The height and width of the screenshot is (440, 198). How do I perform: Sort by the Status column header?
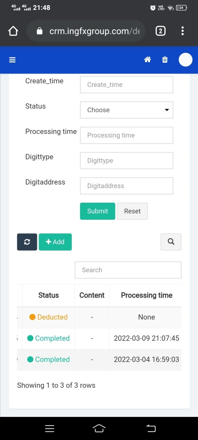tap(49, 295)
